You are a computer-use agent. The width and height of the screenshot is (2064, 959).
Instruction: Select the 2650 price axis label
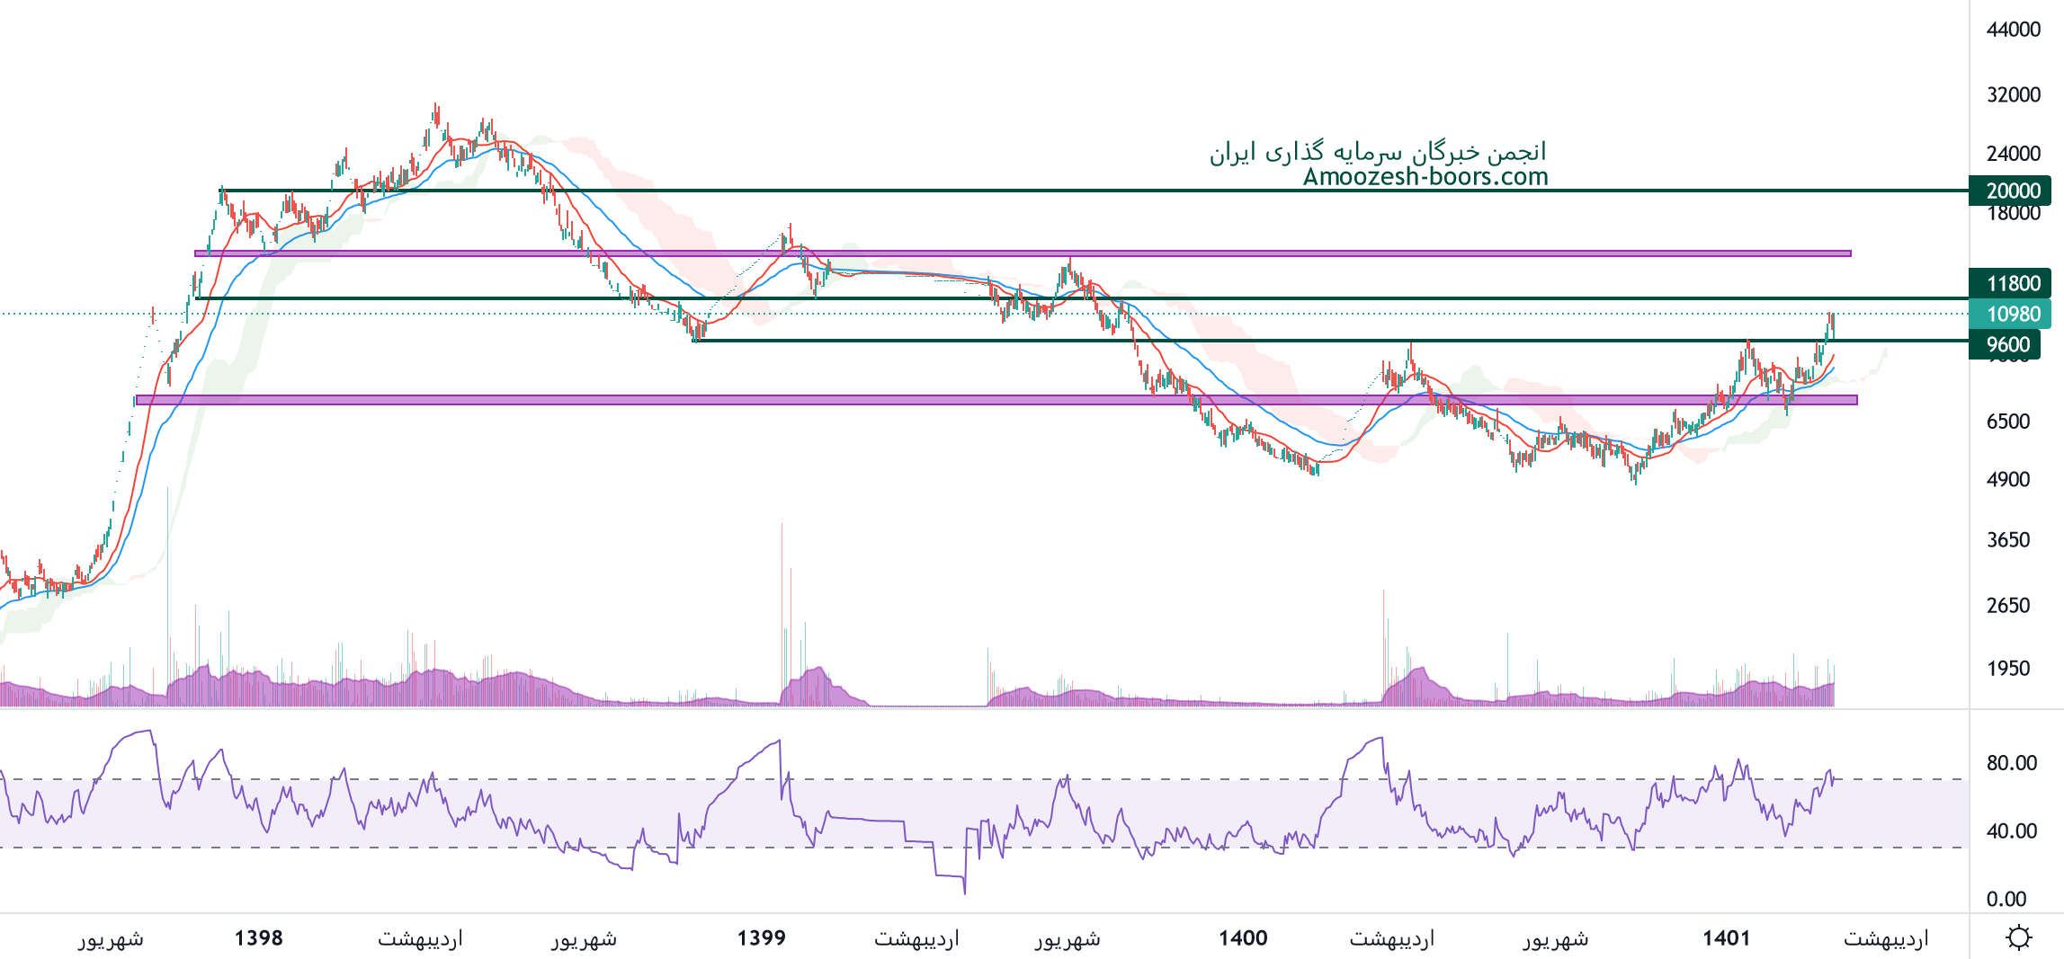[2007, 606]
